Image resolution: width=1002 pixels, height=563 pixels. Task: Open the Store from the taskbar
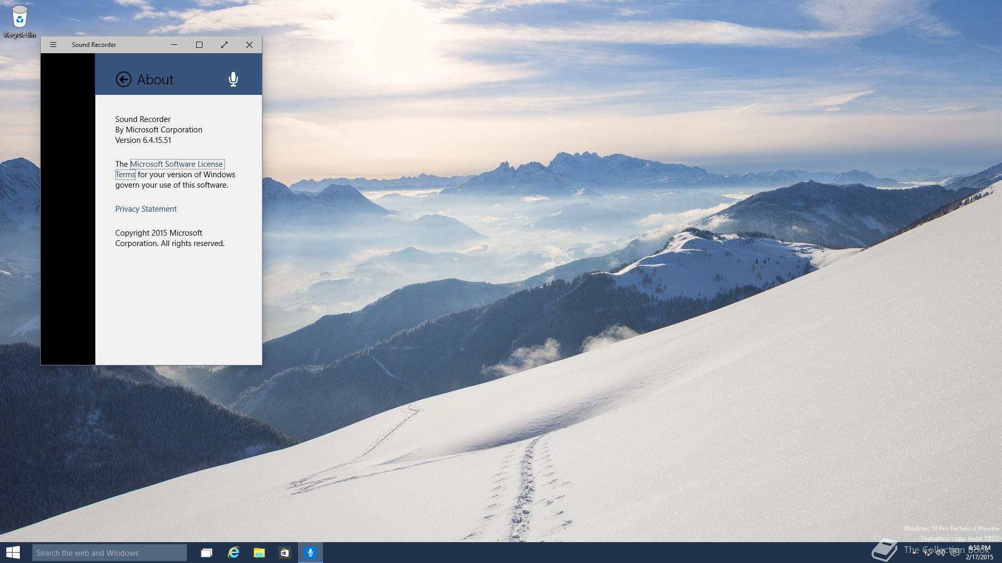284,553
